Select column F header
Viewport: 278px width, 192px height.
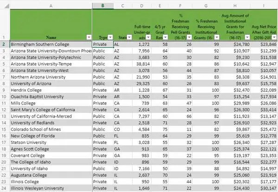[x=180, y=6]
